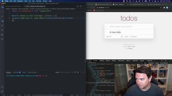172x96 pixels.
Task: Open the Network tab in DevTools
Action: [x=114, y=61]
